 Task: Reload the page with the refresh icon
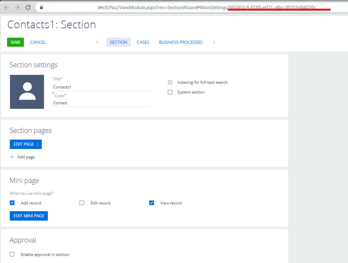click(x=28, y=7)
